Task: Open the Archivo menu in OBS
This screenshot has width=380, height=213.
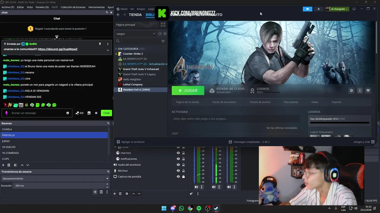Action: pyautogui.click(x=8, y=7)
